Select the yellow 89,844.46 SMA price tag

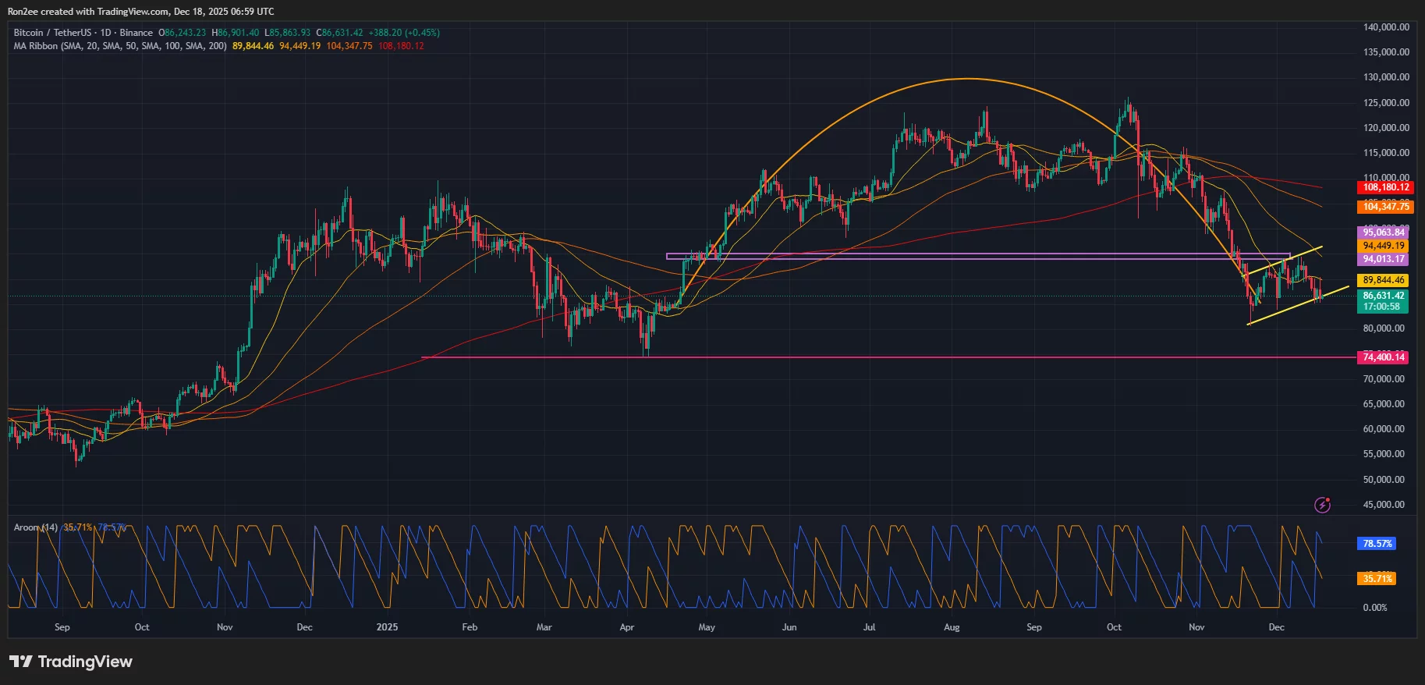(x=1383, y=280)
